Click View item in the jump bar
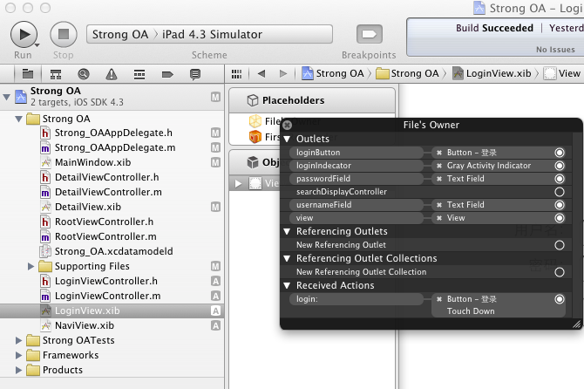Screen dimensions: 584x389 click(562, 73)
